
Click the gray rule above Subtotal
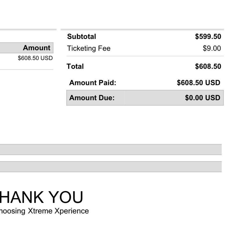[x=142, y=30]
